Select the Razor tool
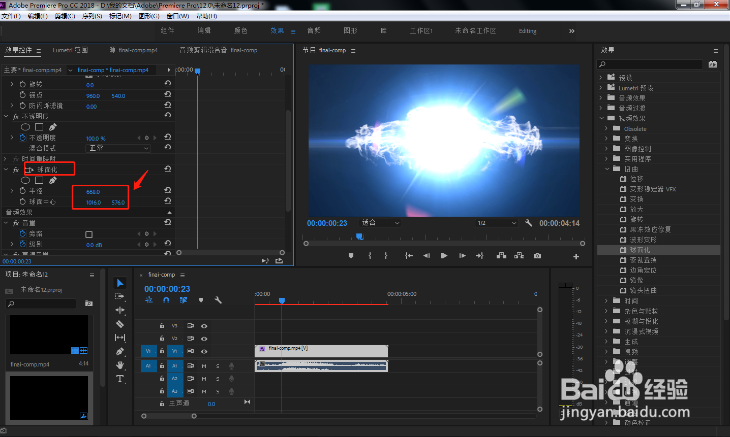730x437 pixels. [x=120, y=324]
